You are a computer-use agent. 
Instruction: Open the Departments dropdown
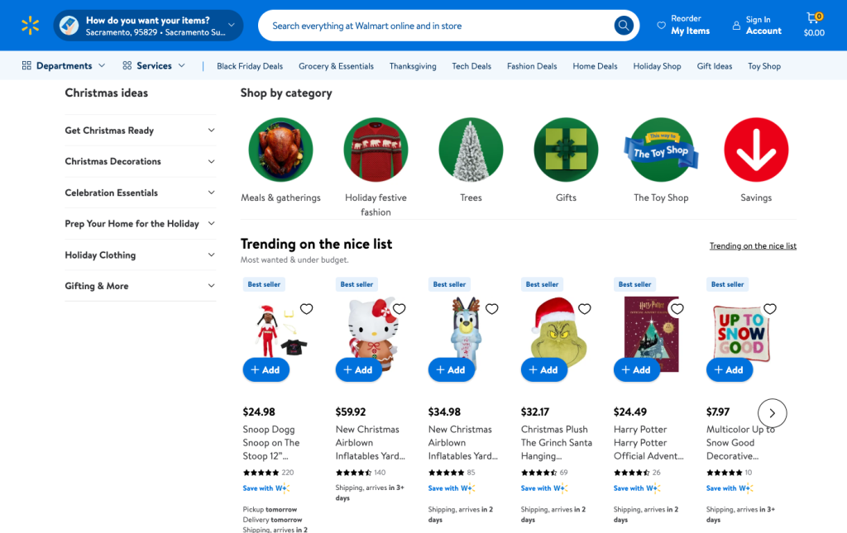[x=64, y=66]
